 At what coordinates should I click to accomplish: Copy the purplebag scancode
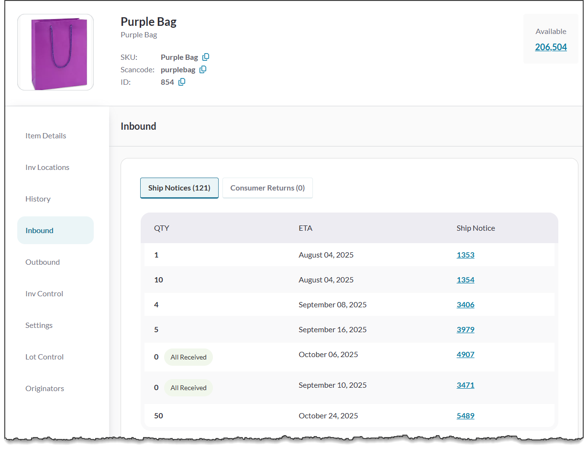point(203,69)
